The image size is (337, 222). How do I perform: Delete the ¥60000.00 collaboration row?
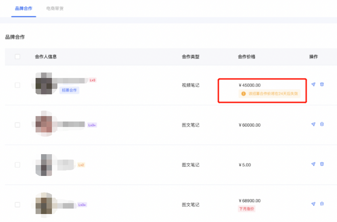click(322, 124)
